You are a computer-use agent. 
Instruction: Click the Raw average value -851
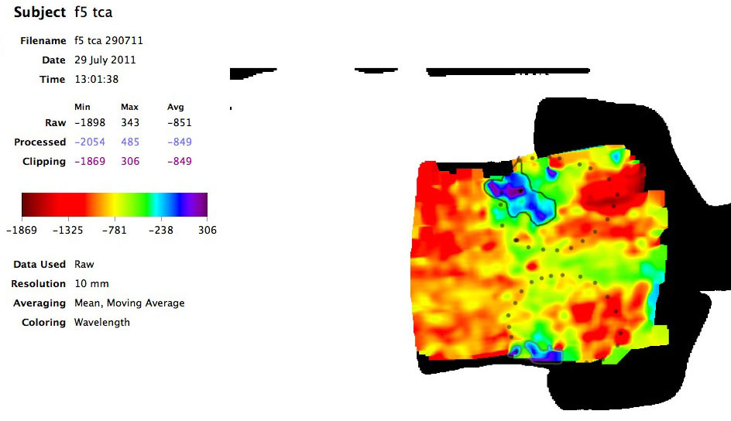click(179, 123)
